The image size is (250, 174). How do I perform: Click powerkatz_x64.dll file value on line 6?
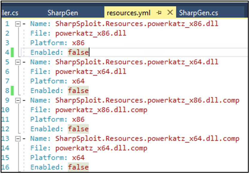coord(91,71)
